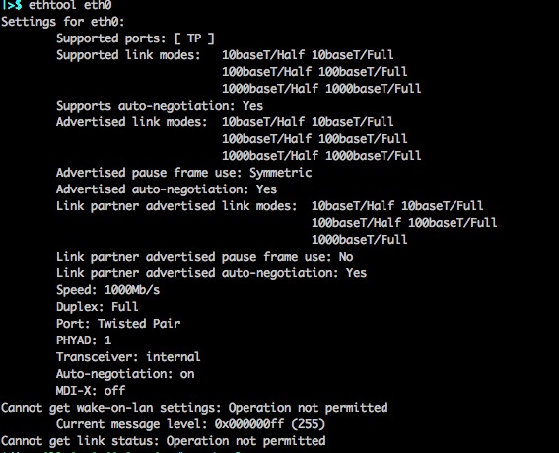
Task: Click the 'ethtool eth0' command text
Action: [70, 5]
